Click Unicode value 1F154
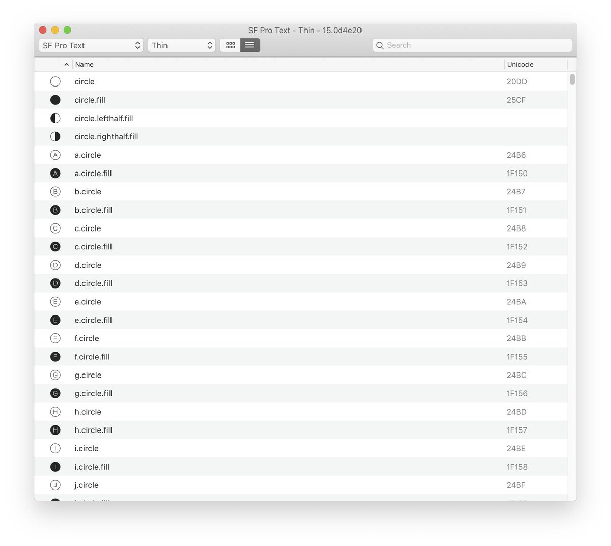Viewport: 611px width, 546px height. (517, 320)
